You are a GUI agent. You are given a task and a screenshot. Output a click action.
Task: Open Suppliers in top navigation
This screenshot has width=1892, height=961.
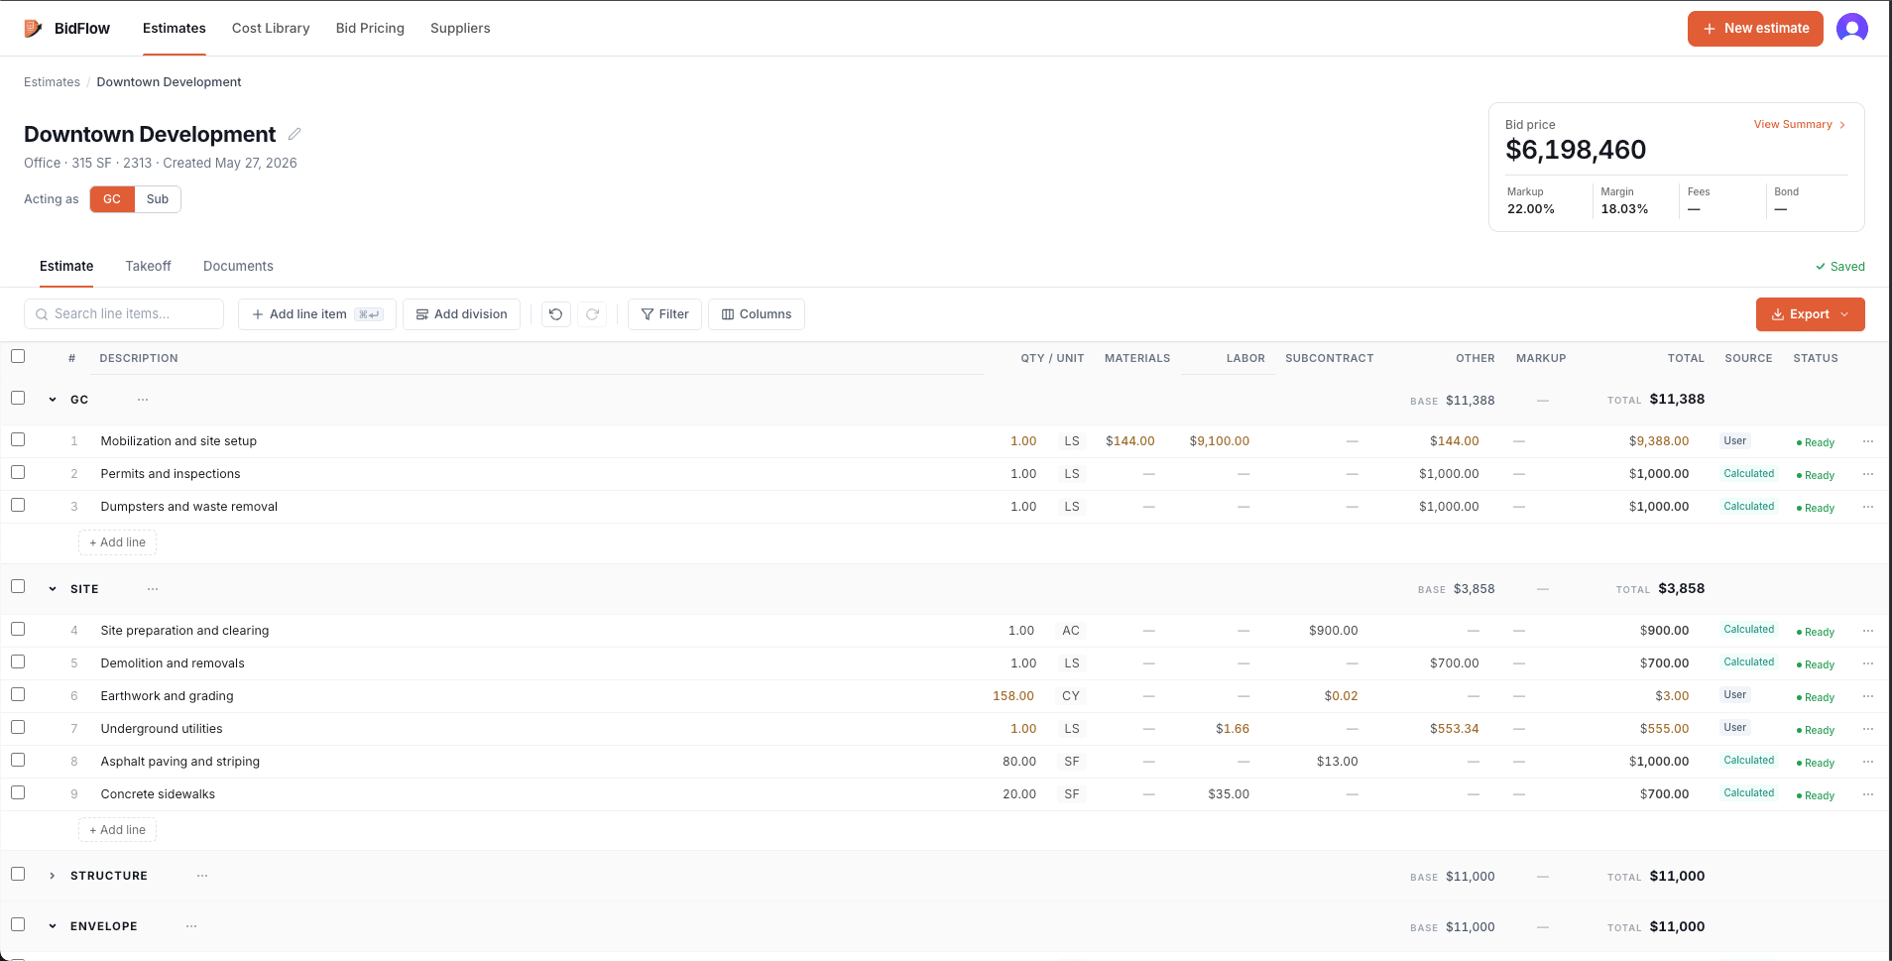pos(460,28)
